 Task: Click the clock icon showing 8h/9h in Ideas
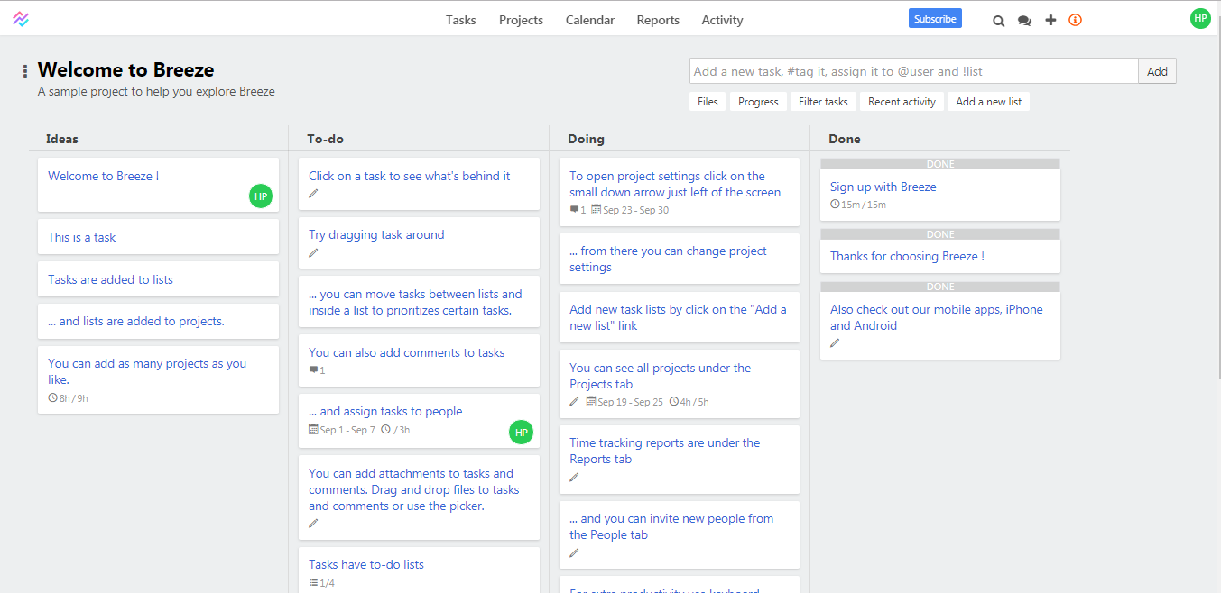52,397
